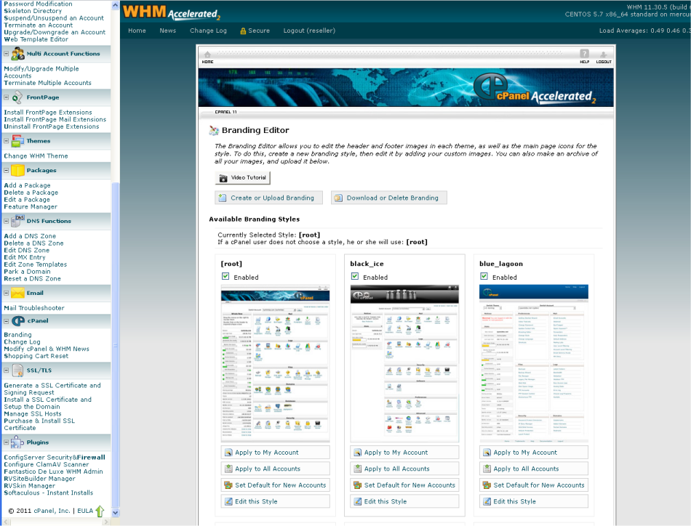Click the Packages folder icon
Image resolution: width=691 pixels, height=526 pixels.
pos(17,170)
